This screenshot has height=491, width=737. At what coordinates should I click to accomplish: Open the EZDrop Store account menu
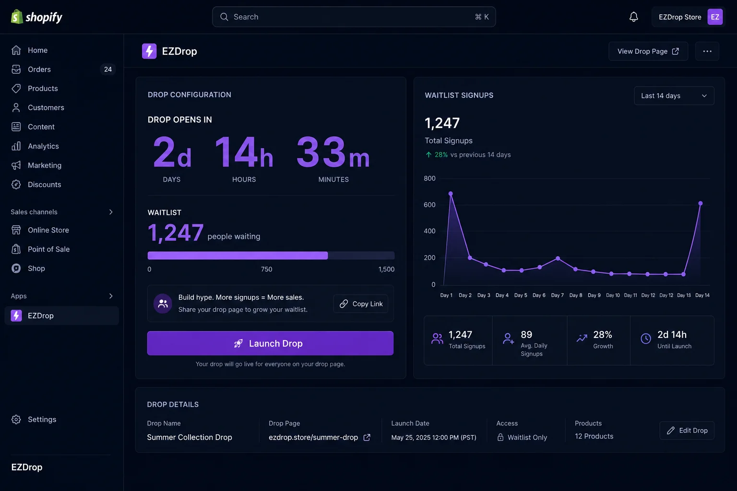688,17
